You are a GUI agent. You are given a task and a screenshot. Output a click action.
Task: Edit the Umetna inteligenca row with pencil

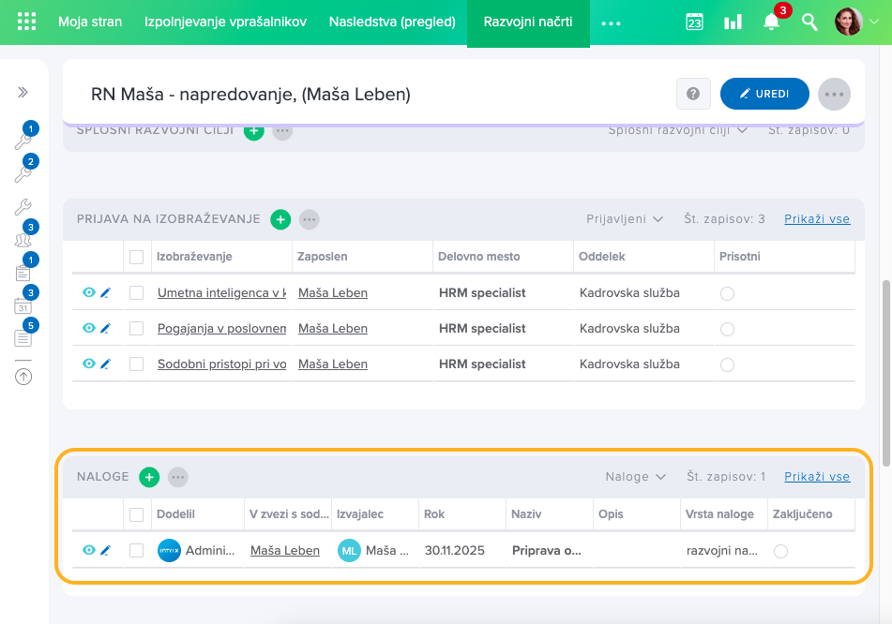click(x=105, y=293)
